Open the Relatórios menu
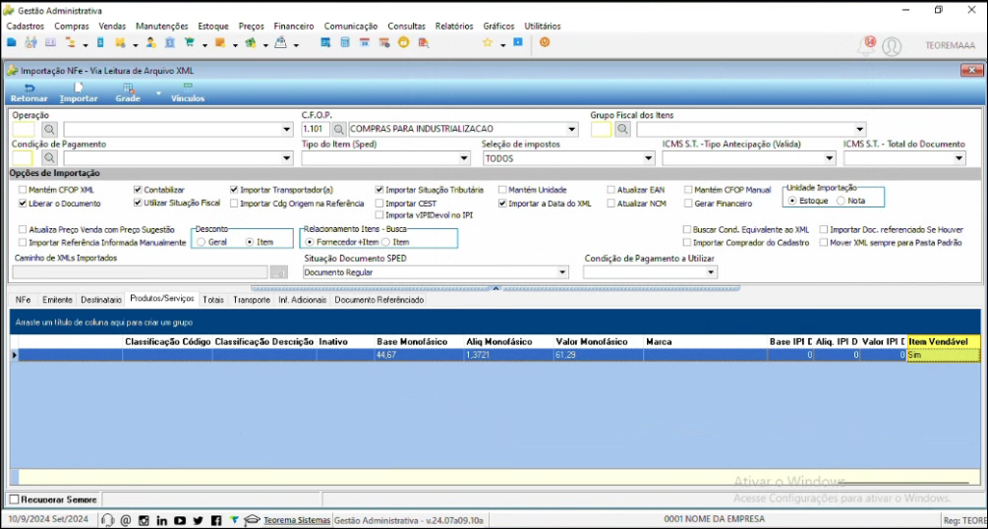 (454, 27)
